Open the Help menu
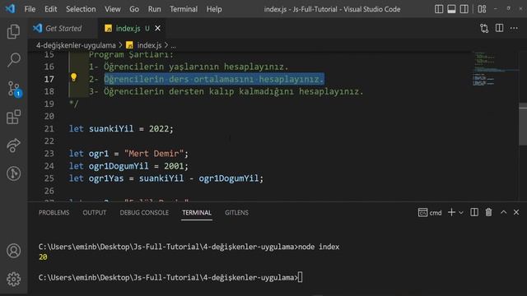527x296 pixels. [214, 9]
